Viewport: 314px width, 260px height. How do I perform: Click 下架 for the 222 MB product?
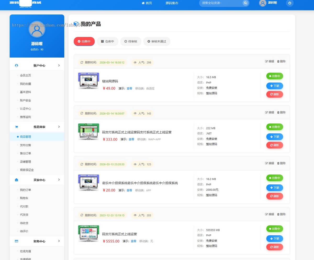click(x=275, y=137)
